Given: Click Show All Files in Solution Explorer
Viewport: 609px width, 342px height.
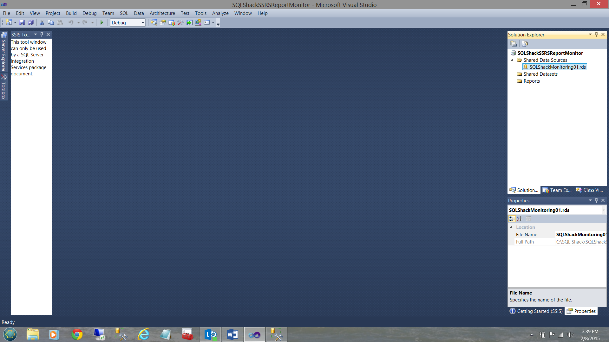Looking at the screenshot, I should (525, 44).
